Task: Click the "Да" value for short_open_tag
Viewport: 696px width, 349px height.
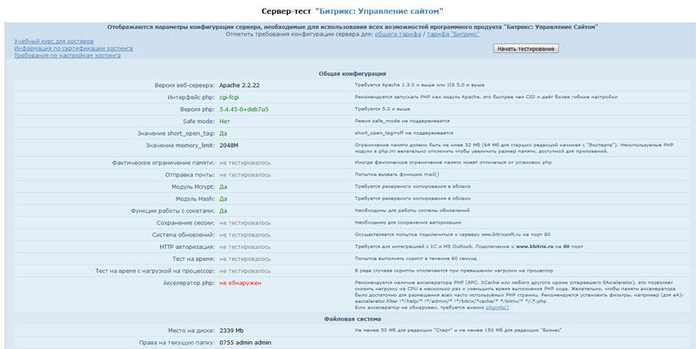Action: 224,133
